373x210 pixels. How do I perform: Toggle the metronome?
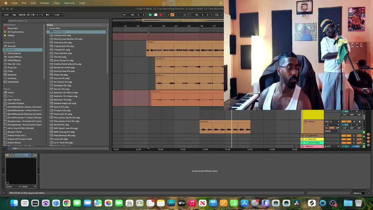click(x=48, y=15)
